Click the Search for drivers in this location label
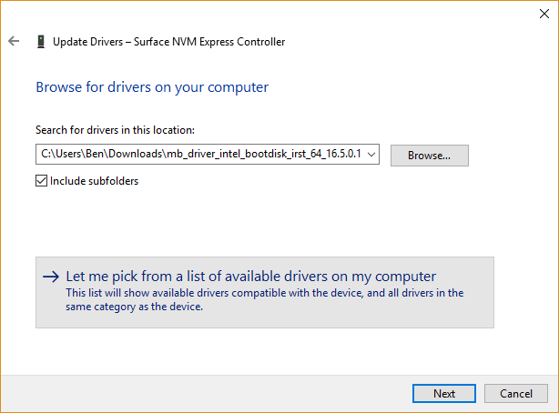The image size is (559, 413). [115, 130]
